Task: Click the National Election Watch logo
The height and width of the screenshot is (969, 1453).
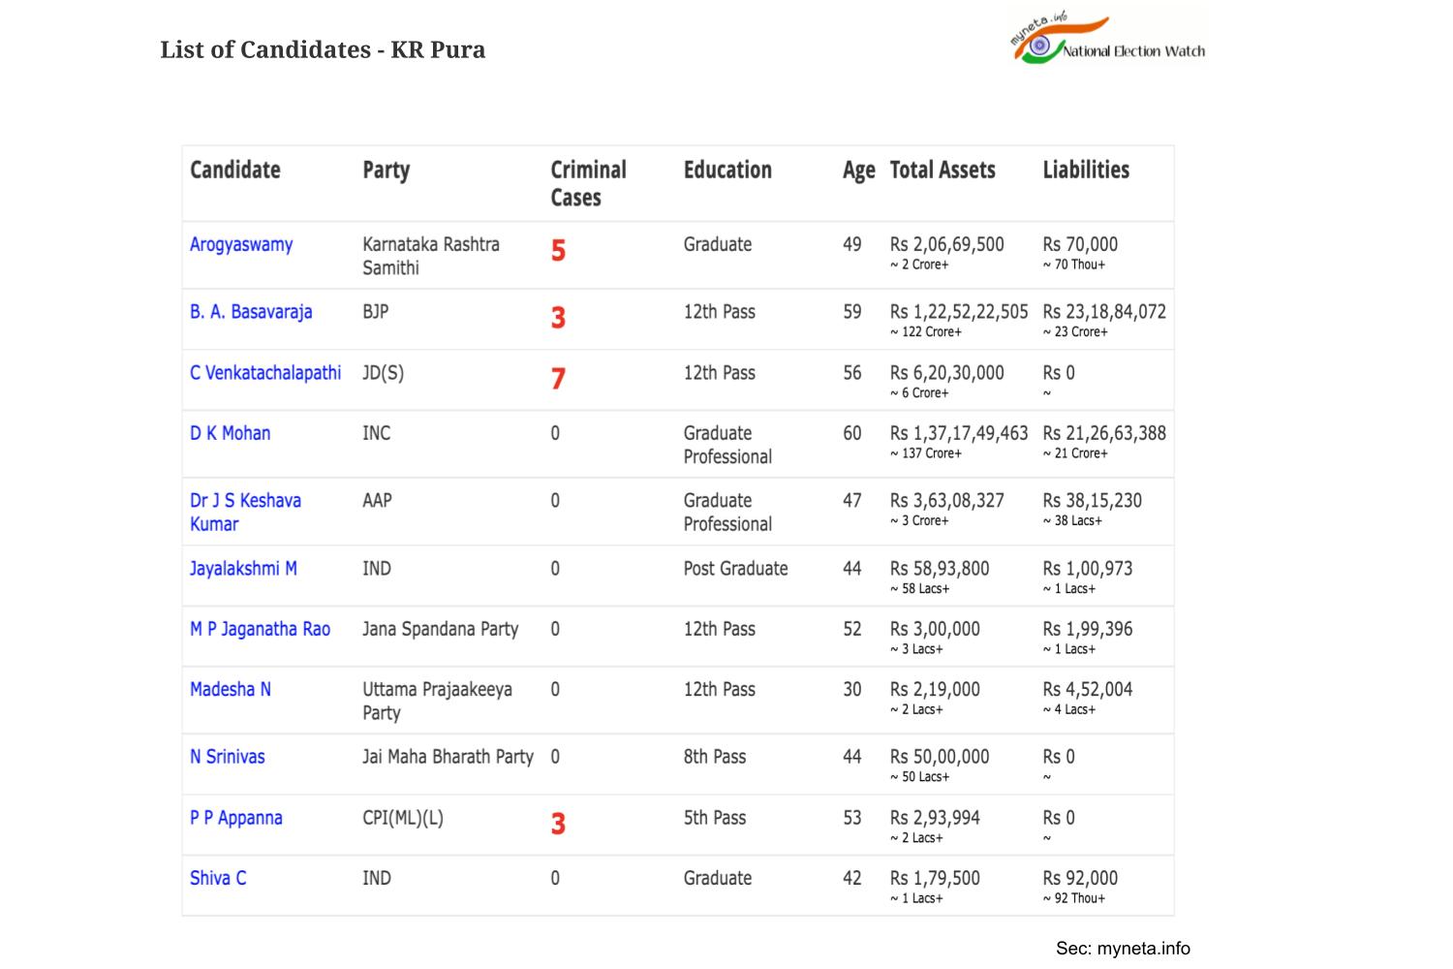Action: 1108,40
